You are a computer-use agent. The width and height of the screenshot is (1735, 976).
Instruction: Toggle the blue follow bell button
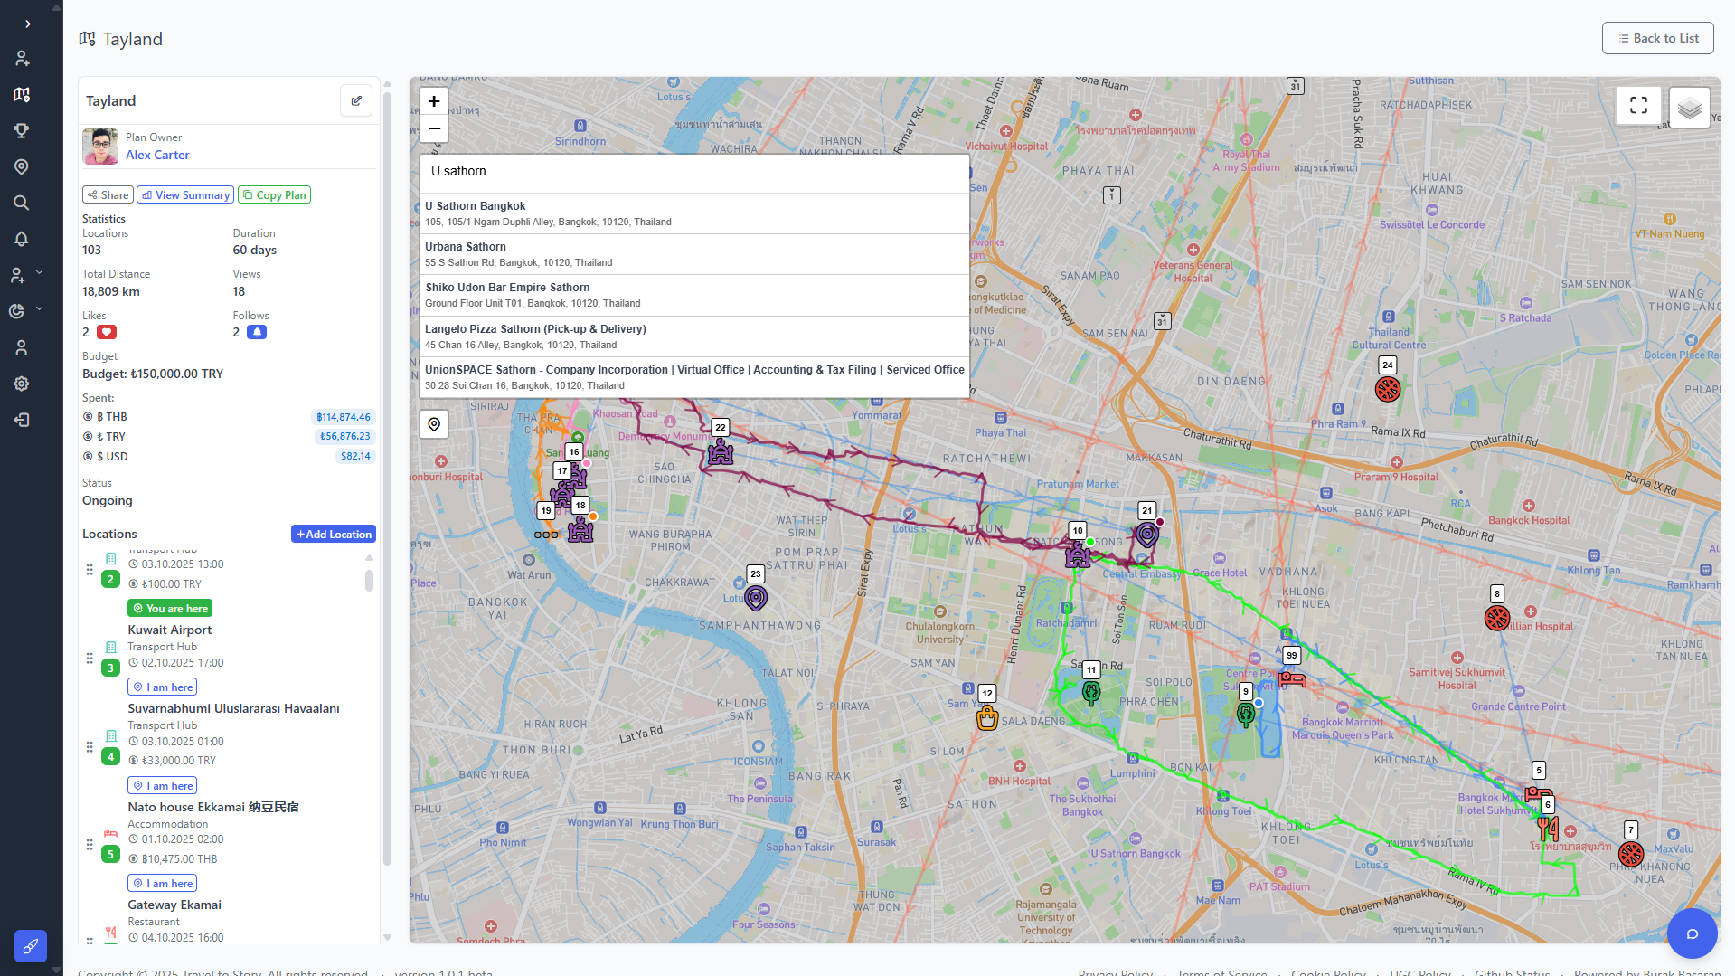[257, 332]
